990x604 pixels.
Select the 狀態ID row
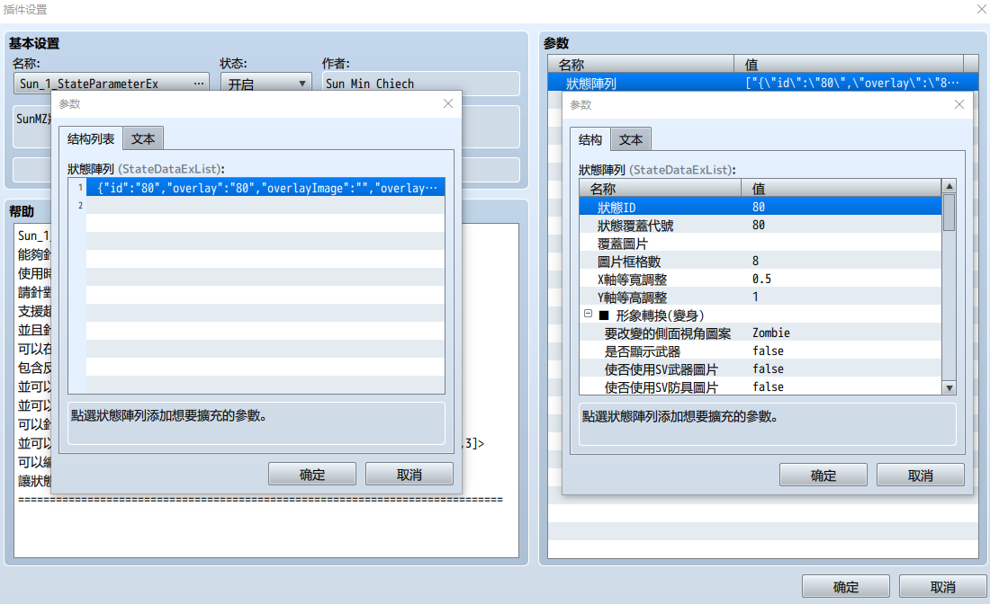click(x=760, y=207)
